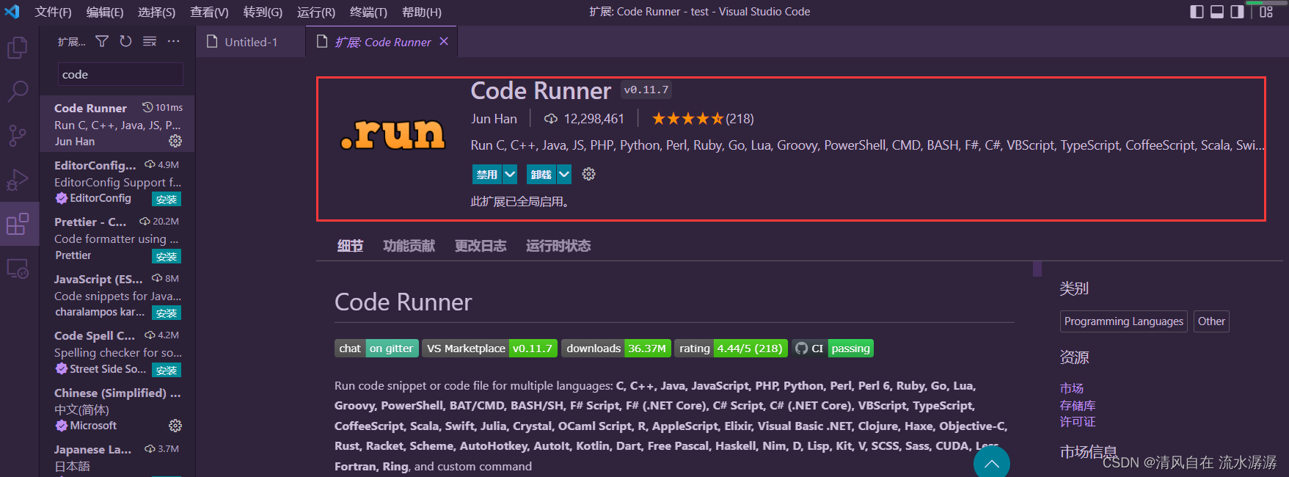
Task: Install the EditorConfig extension
Action: point(167,199)
